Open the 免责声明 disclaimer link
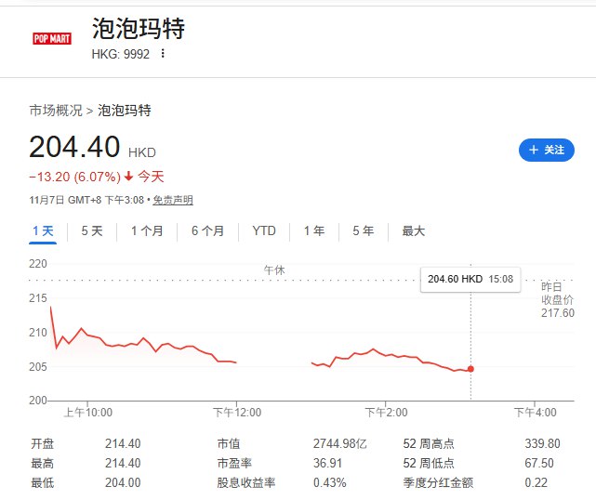 tap(173, 200)
